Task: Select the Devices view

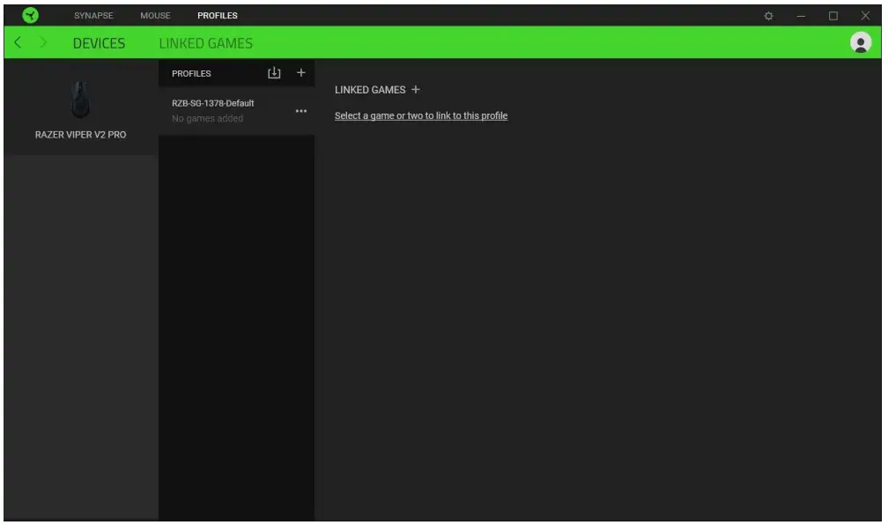Action: tap(99, 42)
